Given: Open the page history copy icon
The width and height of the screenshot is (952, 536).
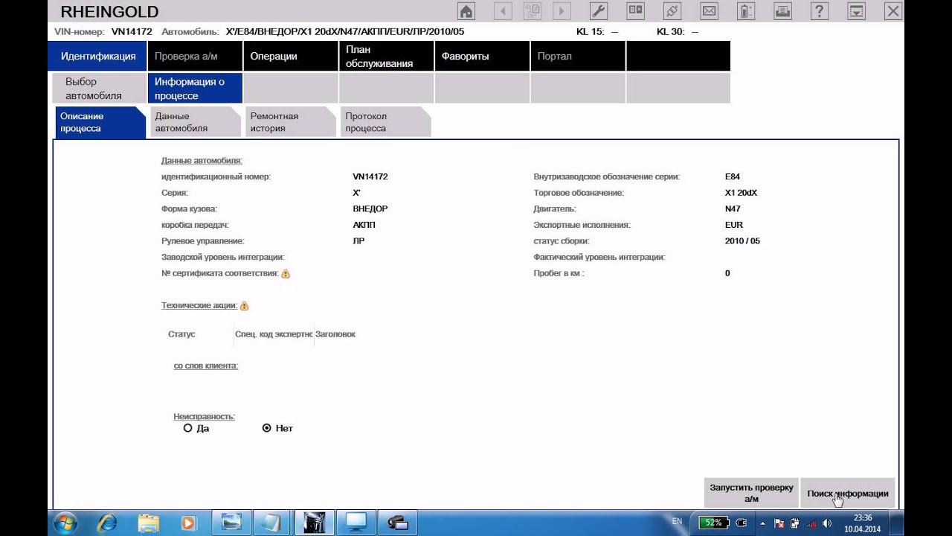Looking at the screenshot, I should click(532, 11).
